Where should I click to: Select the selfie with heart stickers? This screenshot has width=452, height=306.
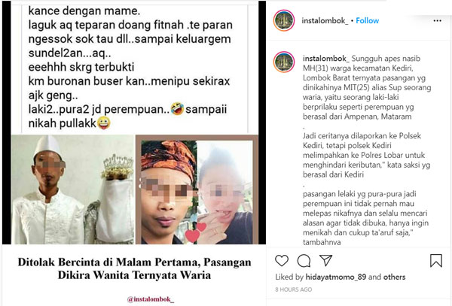[x=224, y=192]
